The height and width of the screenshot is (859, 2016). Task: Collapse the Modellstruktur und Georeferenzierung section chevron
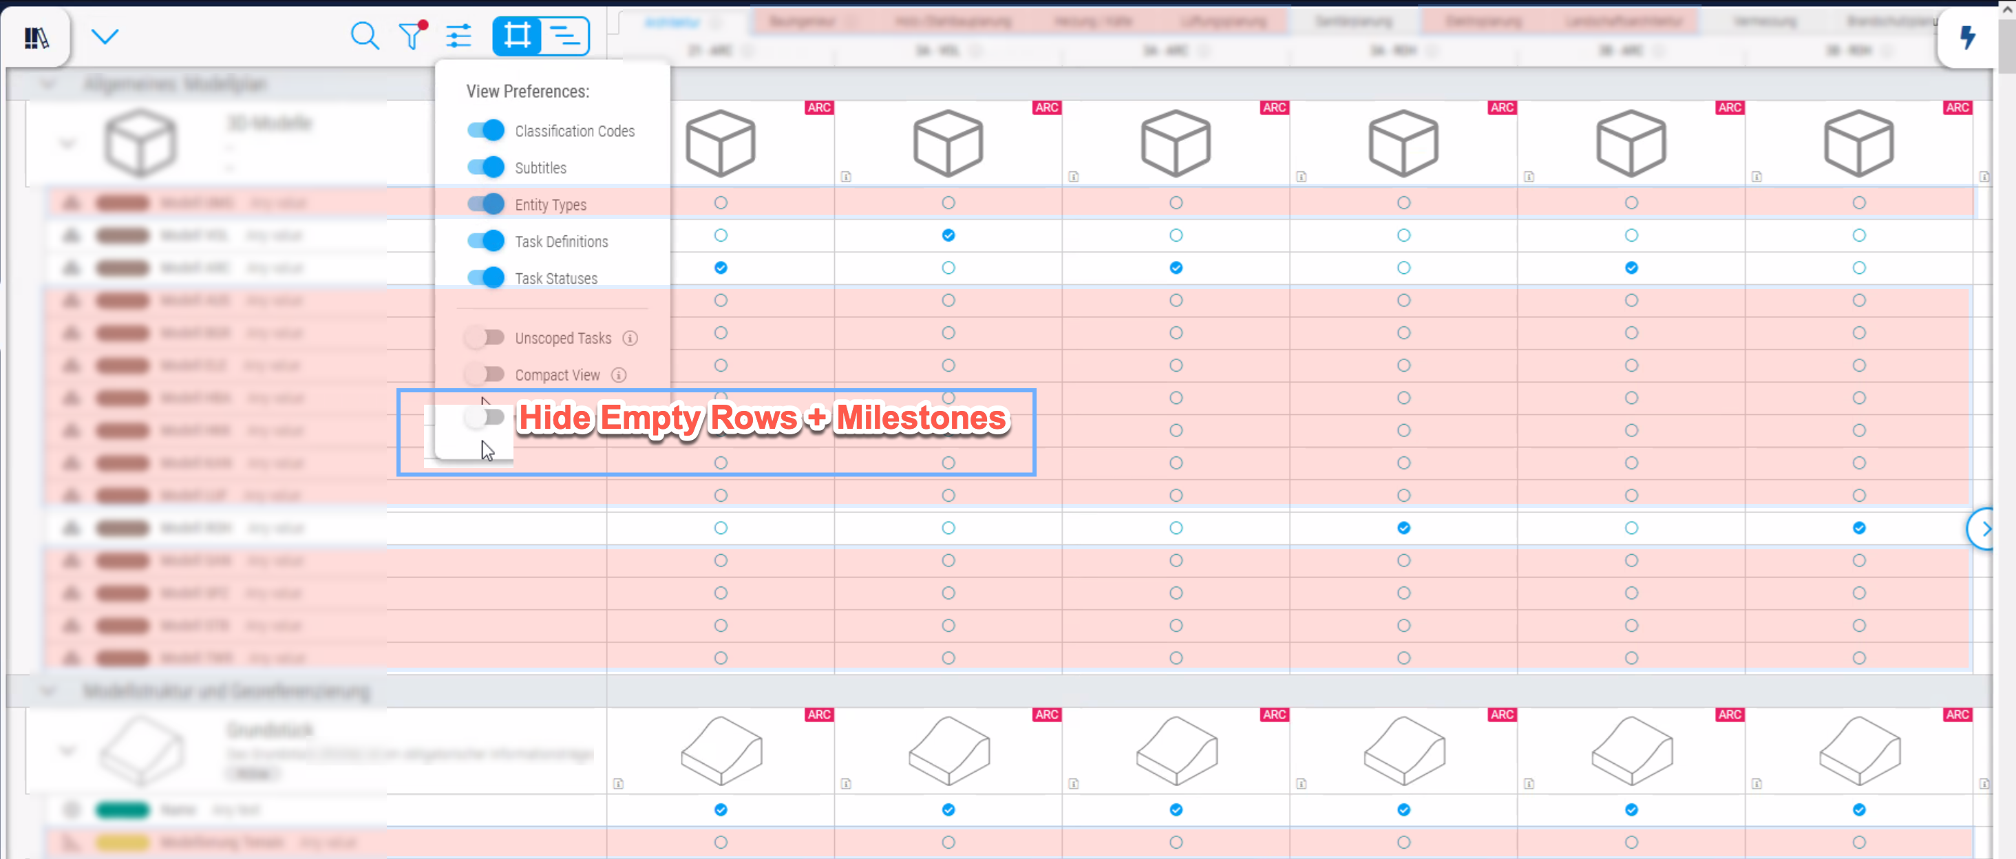tap(48, 691)
